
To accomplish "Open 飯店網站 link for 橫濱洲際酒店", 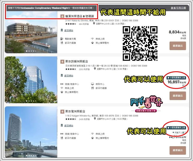I will [x=69, y=30].
